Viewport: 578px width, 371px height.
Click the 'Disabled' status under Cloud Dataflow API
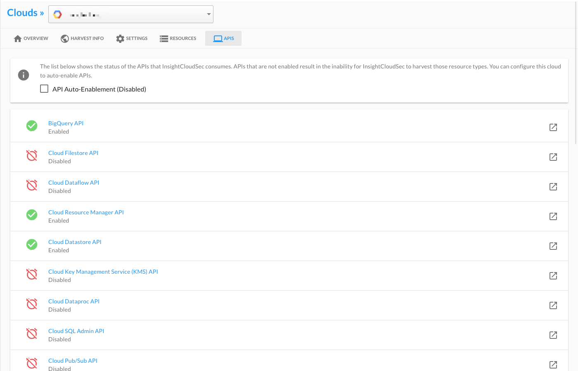tap(60, 191)
